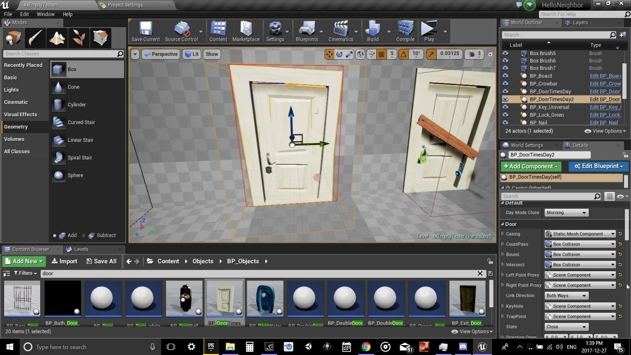The image size is (631, 355).
Task: Toggle visibility of Box Brush5
Action: (x=505, y=53)
